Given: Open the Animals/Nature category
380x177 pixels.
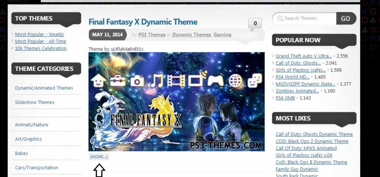Looking at the screenshot, I should 32,125.
